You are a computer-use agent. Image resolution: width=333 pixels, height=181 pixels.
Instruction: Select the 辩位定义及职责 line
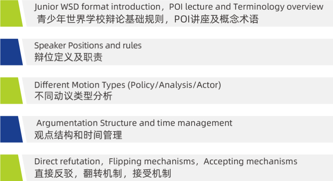pos(69,57)
